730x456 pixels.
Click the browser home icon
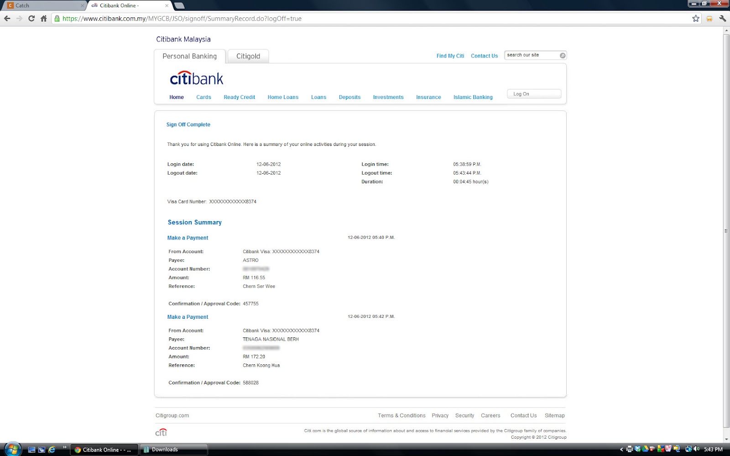pos(43,19)
